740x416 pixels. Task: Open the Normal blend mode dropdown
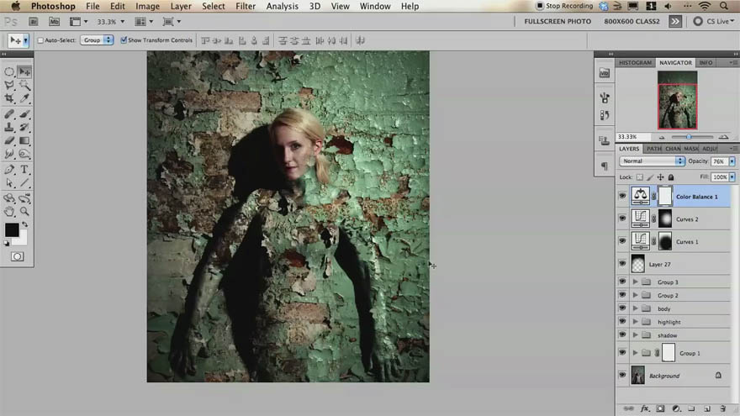(652, 161)
